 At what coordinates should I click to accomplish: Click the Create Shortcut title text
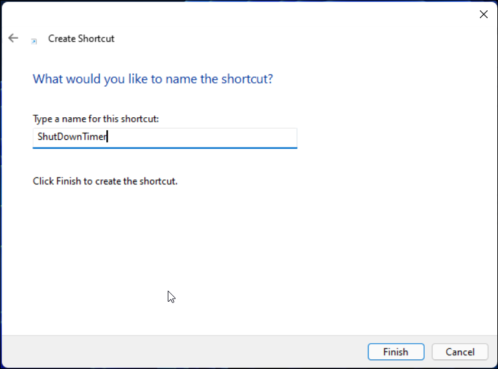(81, 39)
